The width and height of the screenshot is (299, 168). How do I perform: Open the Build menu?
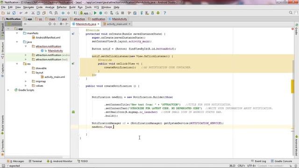(72, 7)
